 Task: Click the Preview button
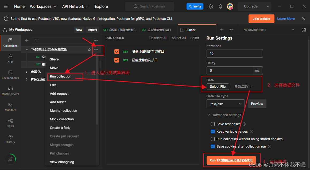257,104
